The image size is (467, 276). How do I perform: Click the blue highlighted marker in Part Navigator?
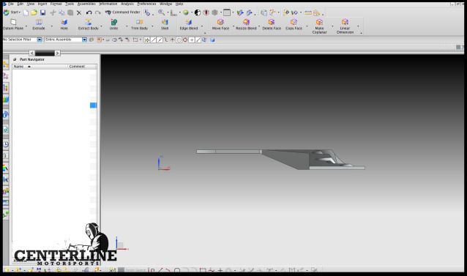coord(93,105)
